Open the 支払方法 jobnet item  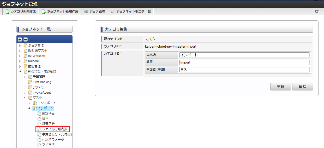[x=49, y=145]
